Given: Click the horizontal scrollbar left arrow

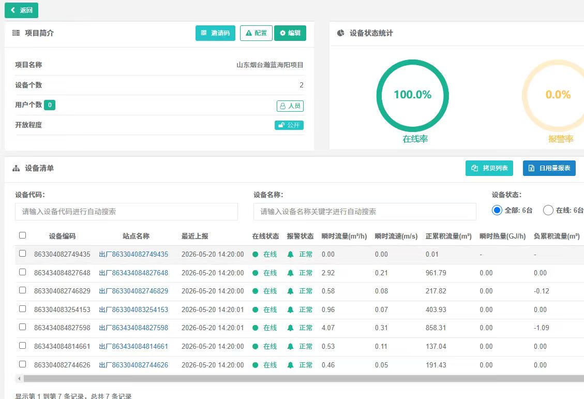Looking at the screenshot, I should [x=19, y=379].
